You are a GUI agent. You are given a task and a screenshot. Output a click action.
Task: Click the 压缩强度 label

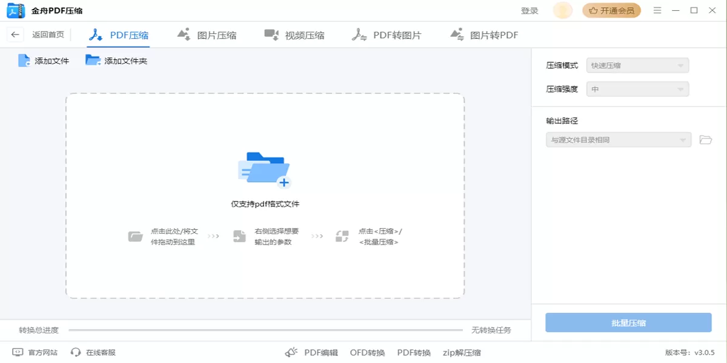562,89
